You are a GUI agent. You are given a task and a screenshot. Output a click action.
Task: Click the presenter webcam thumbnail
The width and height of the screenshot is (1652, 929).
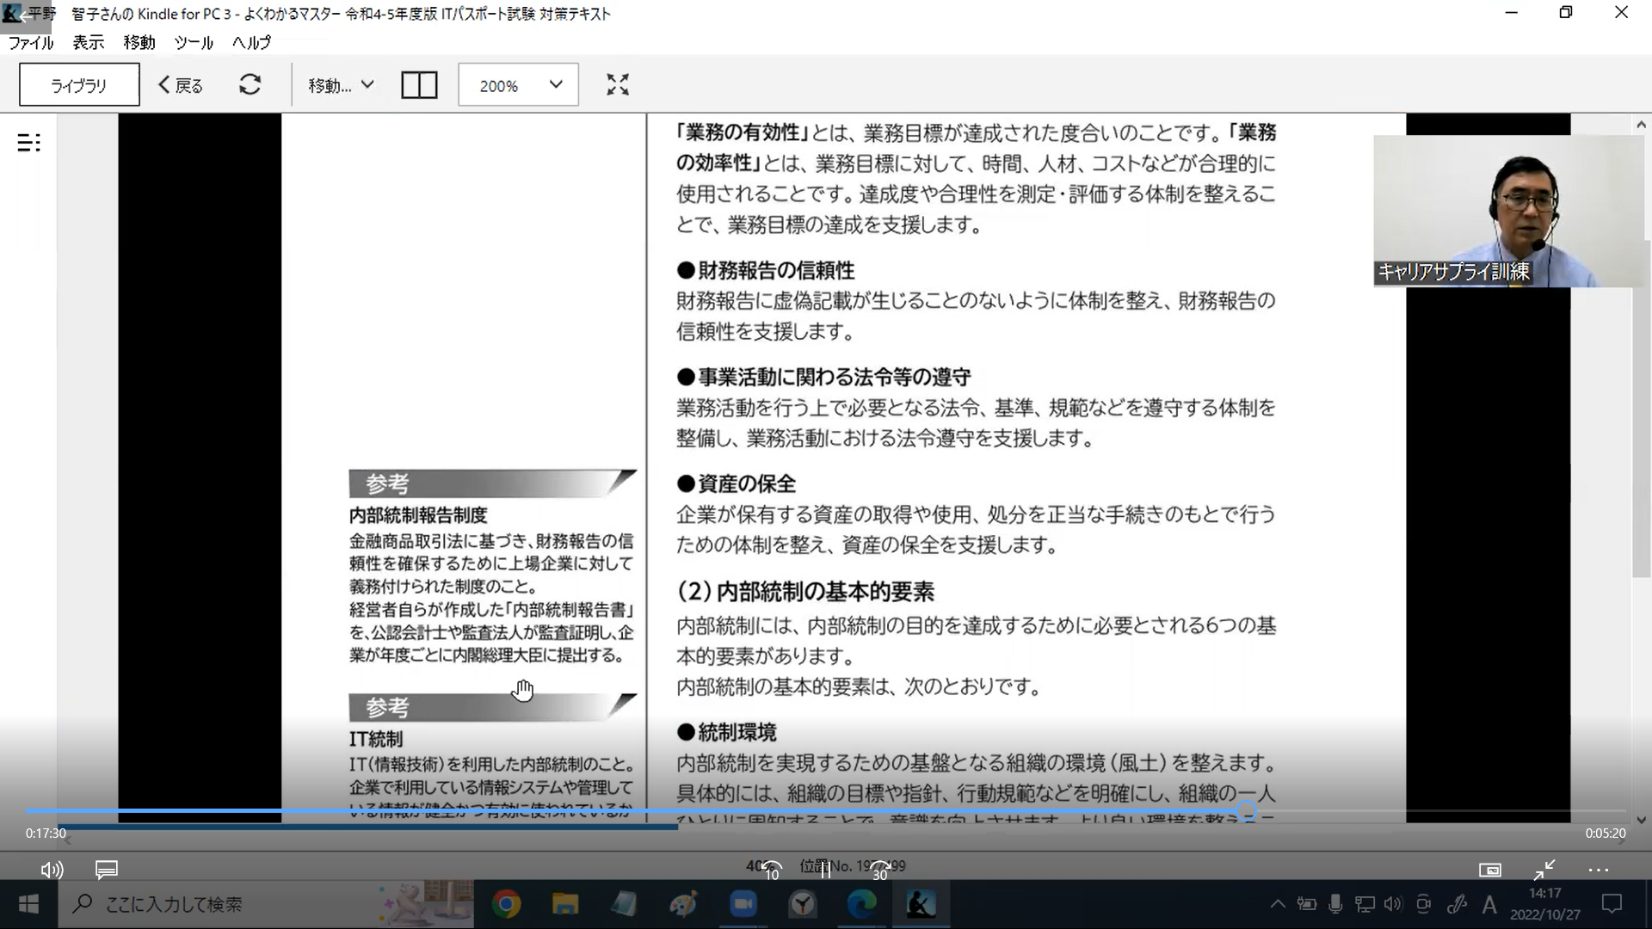click(1507, 211)
